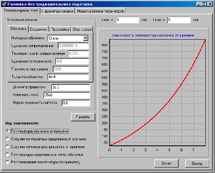Open the Прослойка inner tab
Screen dimensions: 215x173
point(60,29)
